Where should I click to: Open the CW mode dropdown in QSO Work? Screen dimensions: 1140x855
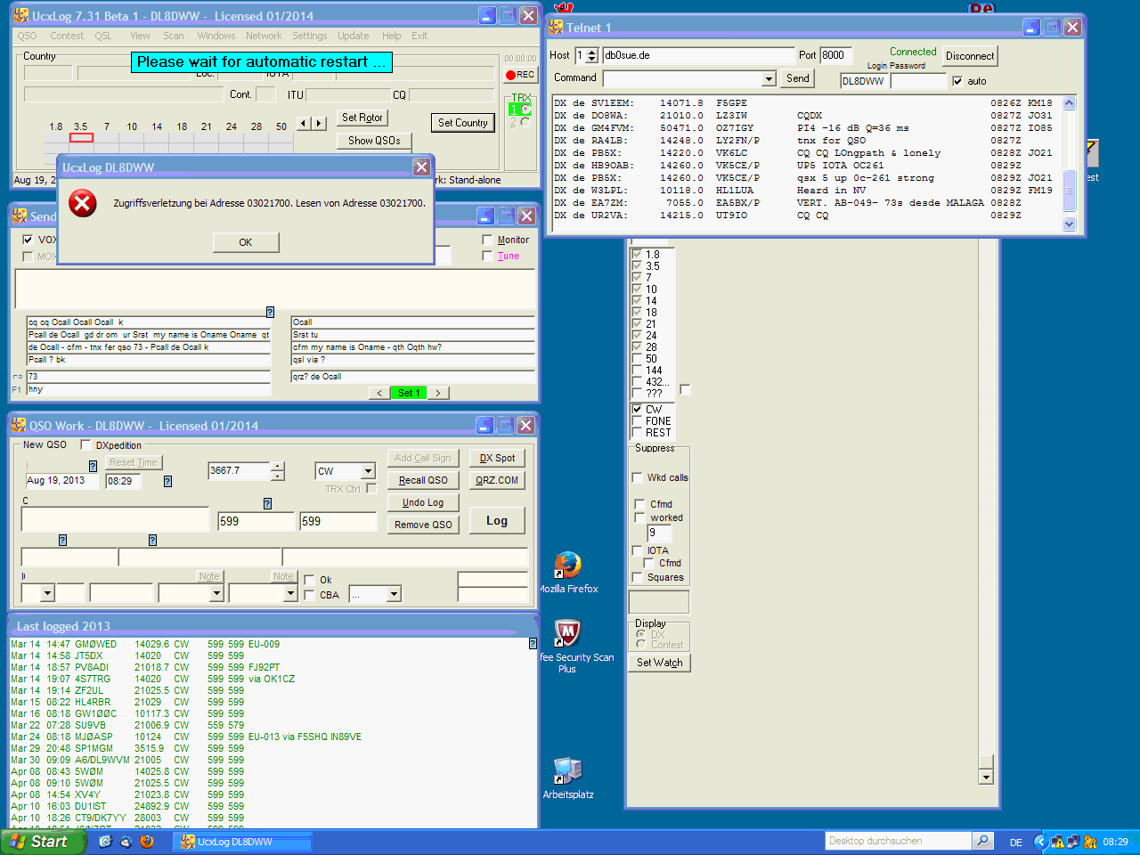point(368,471)
